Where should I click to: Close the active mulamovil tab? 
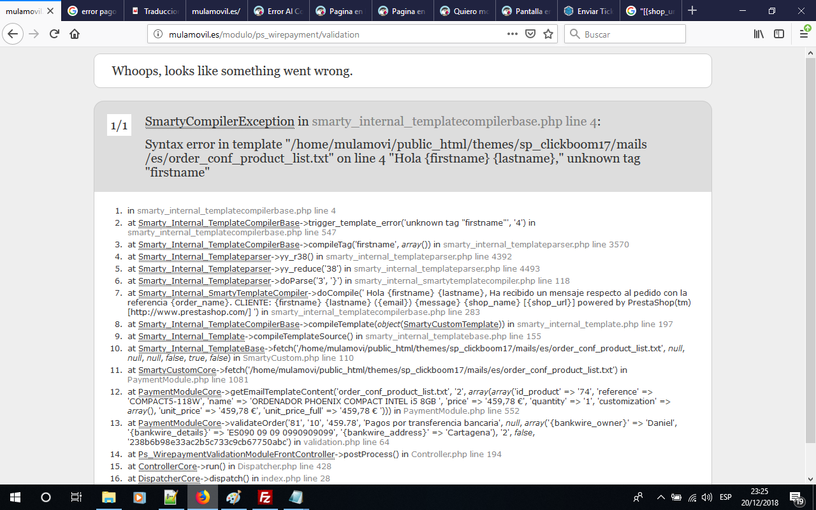point(51,11)
